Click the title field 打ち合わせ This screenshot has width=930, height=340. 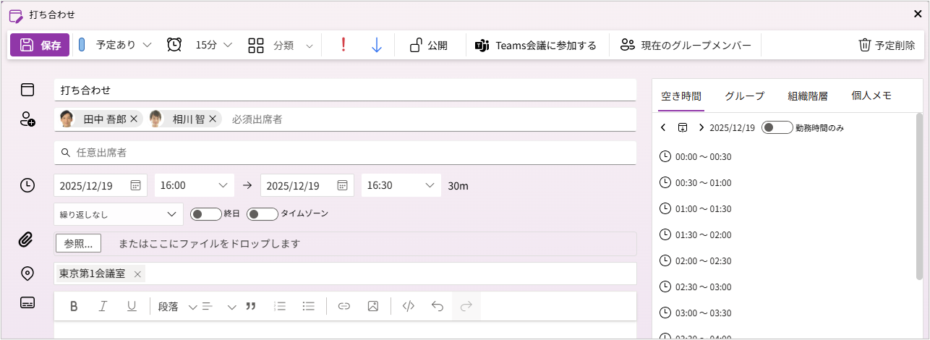tap(345, 90)
